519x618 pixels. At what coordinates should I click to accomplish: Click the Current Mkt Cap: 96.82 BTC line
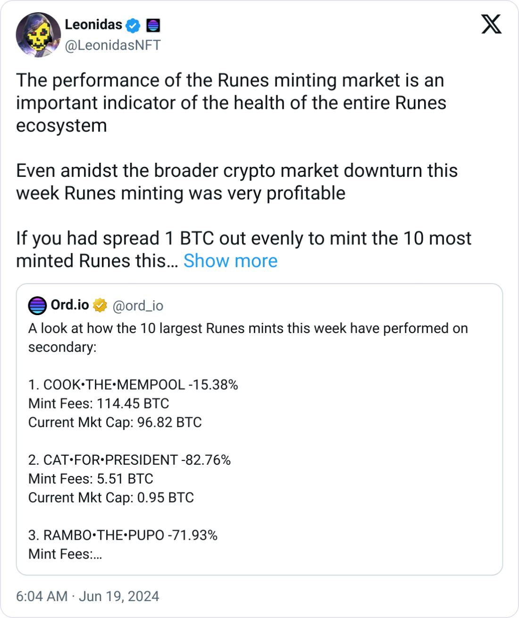[x=115, y=422]
